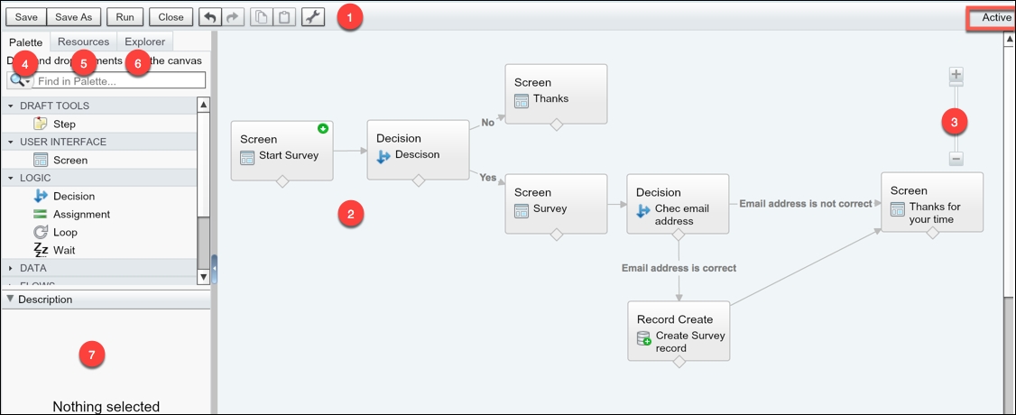This screenshot has width=1016, height=415.
Task: Click the Create Survey record database icon
Action: (643, 337)
